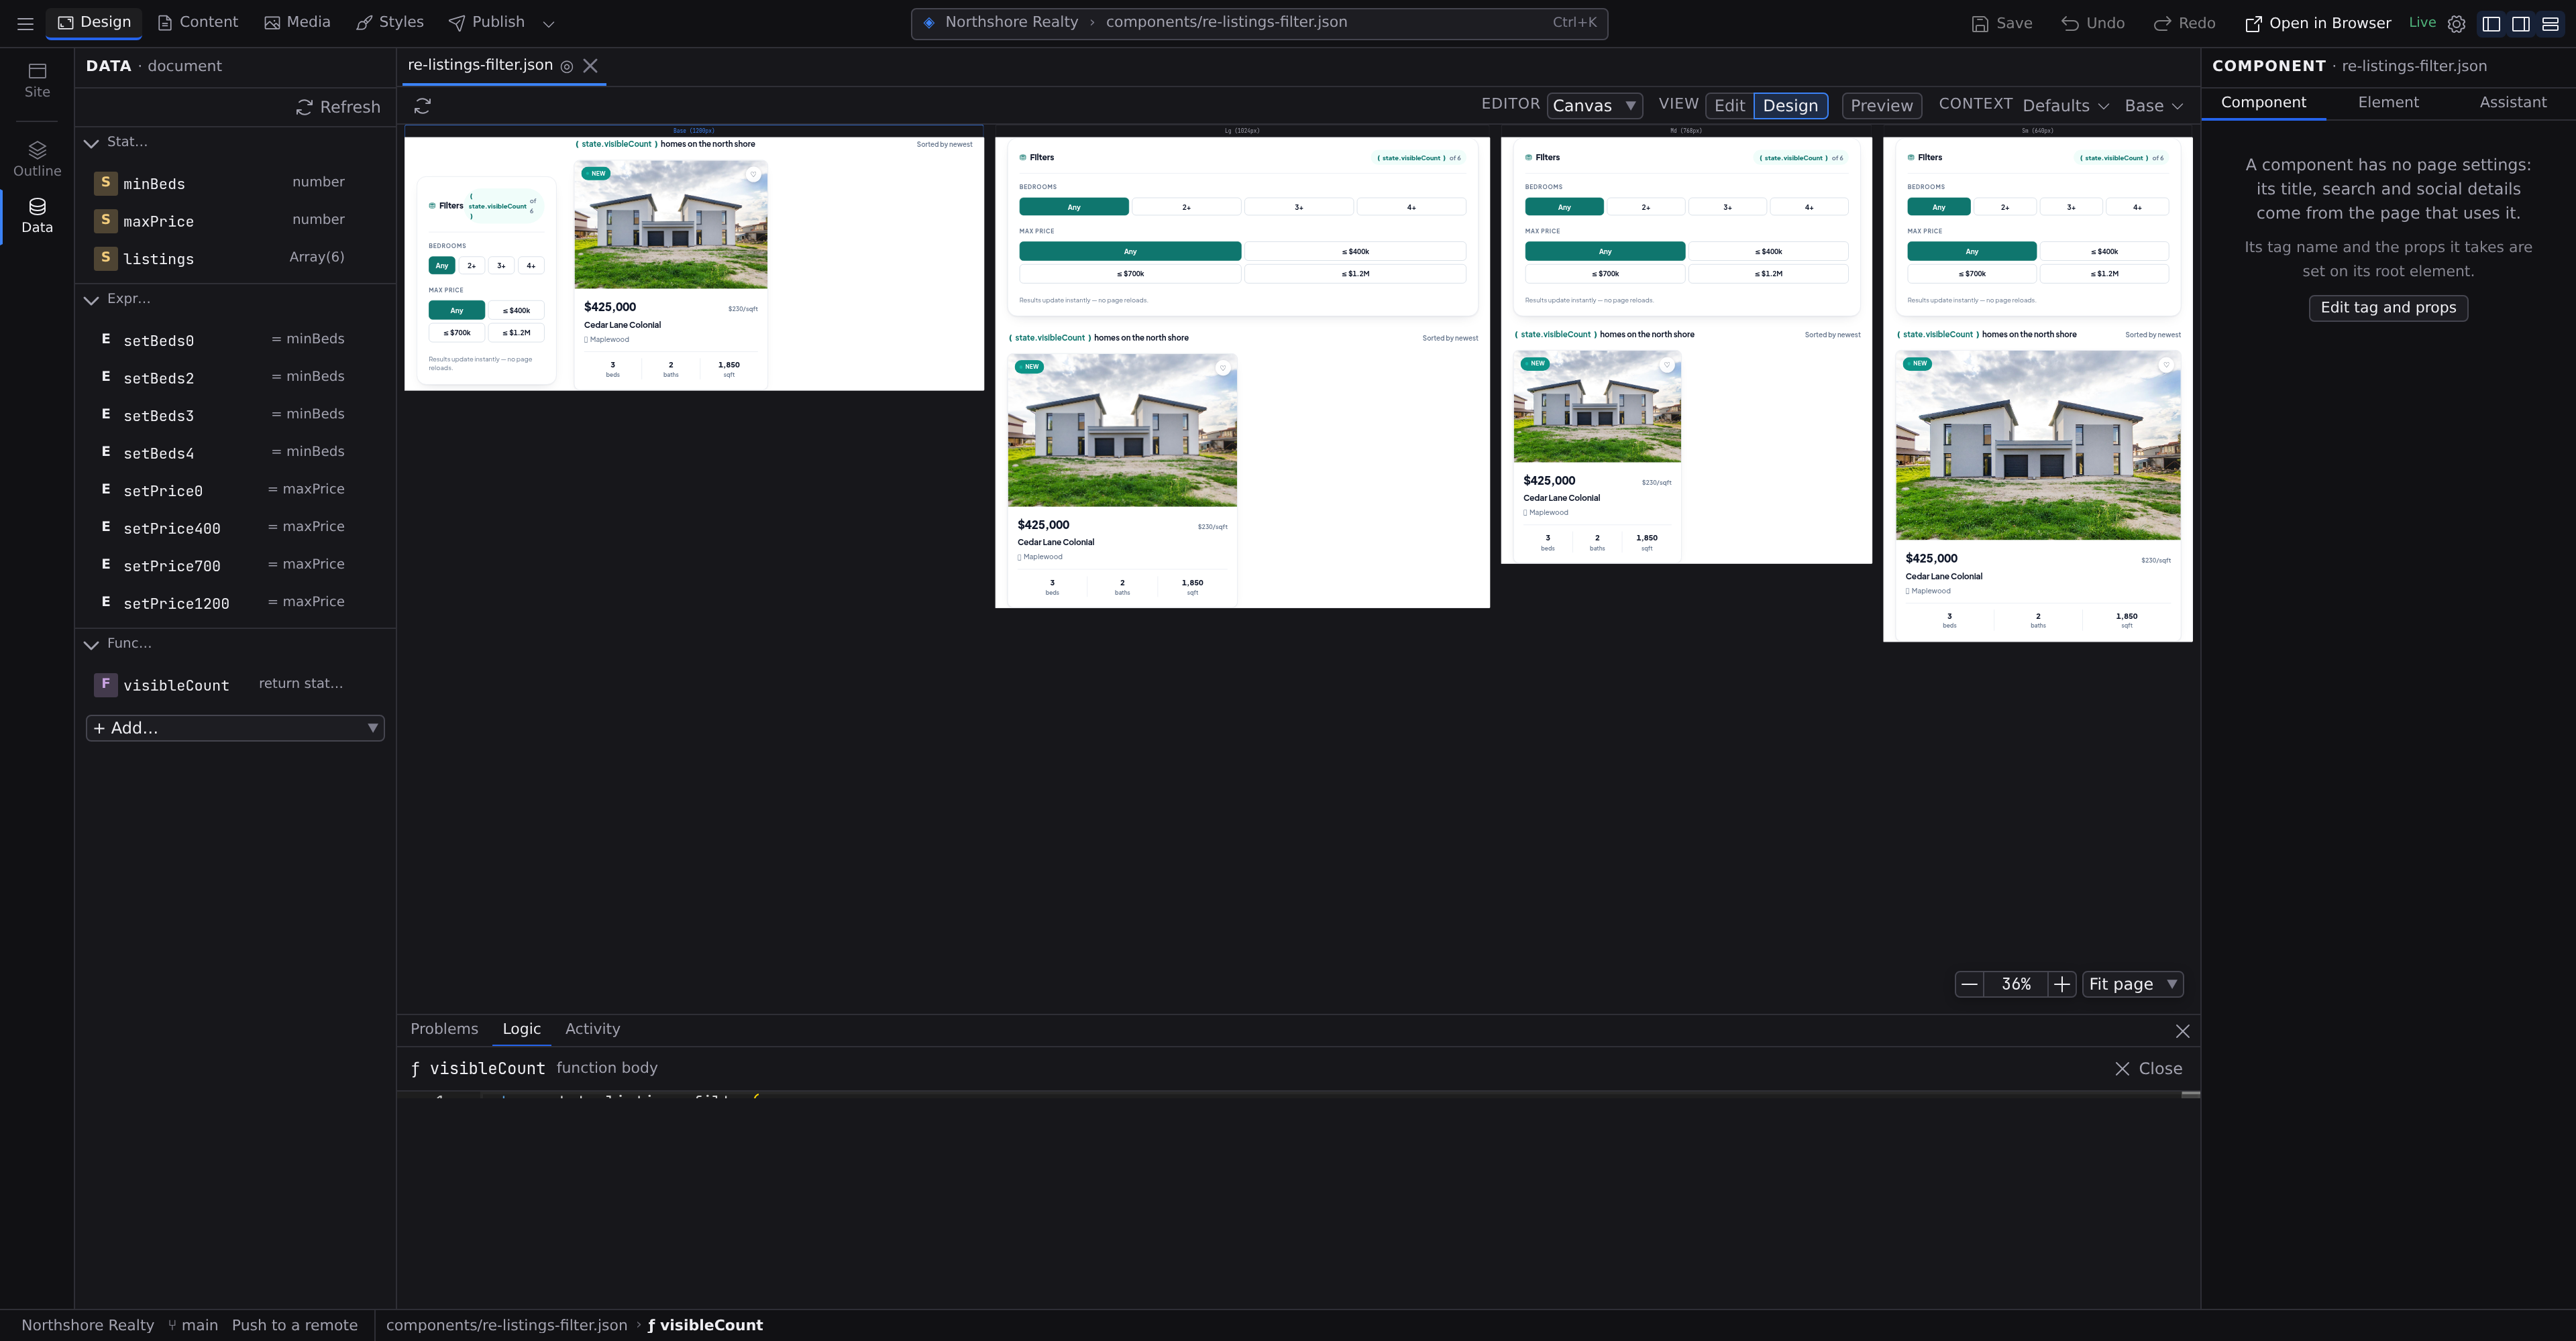Save the current document
2576x1341 pixels.
coord(2001,23)
